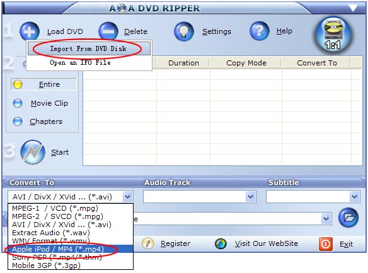This screenshot has height=273, width=368.
Task: Select AVI / DivX / XVid list option
Action: coord(71,225)
